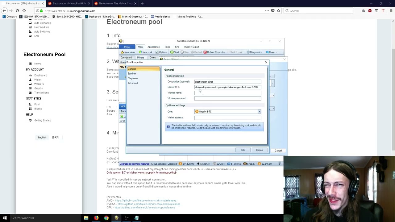Select the Miners tab in Awesome Miner
The height and width of the screenshot is (222, 395).
point(140,58)
